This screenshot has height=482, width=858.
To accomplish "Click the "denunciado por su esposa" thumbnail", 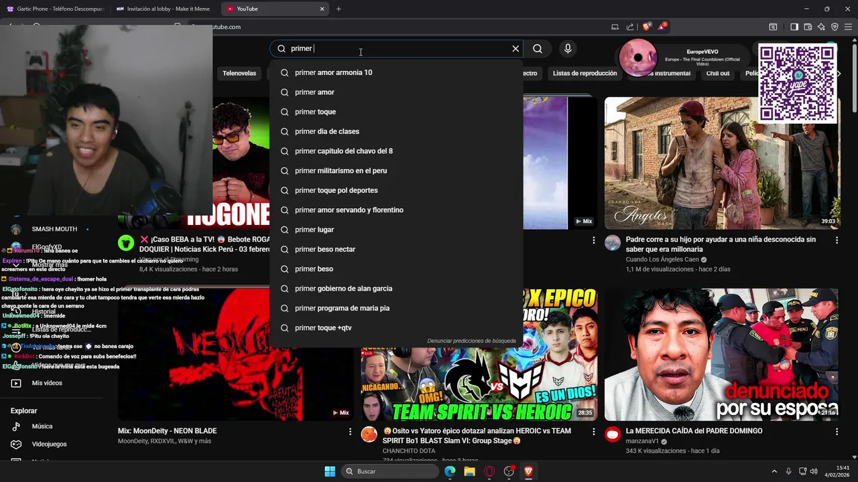I will pyautogui.click(x=722, y=354).
